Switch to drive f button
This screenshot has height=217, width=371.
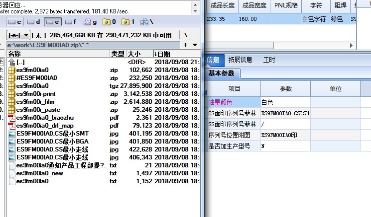coord(71,22)
